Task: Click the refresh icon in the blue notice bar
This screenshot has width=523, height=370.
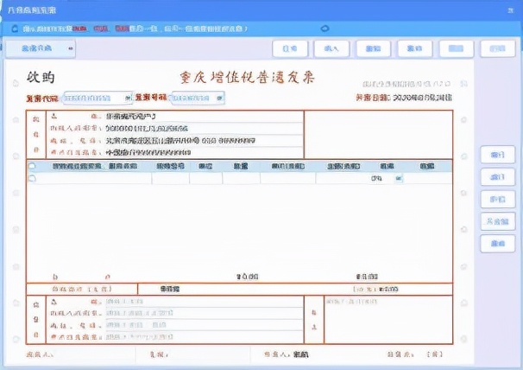Action: click(x=15, y=29)
